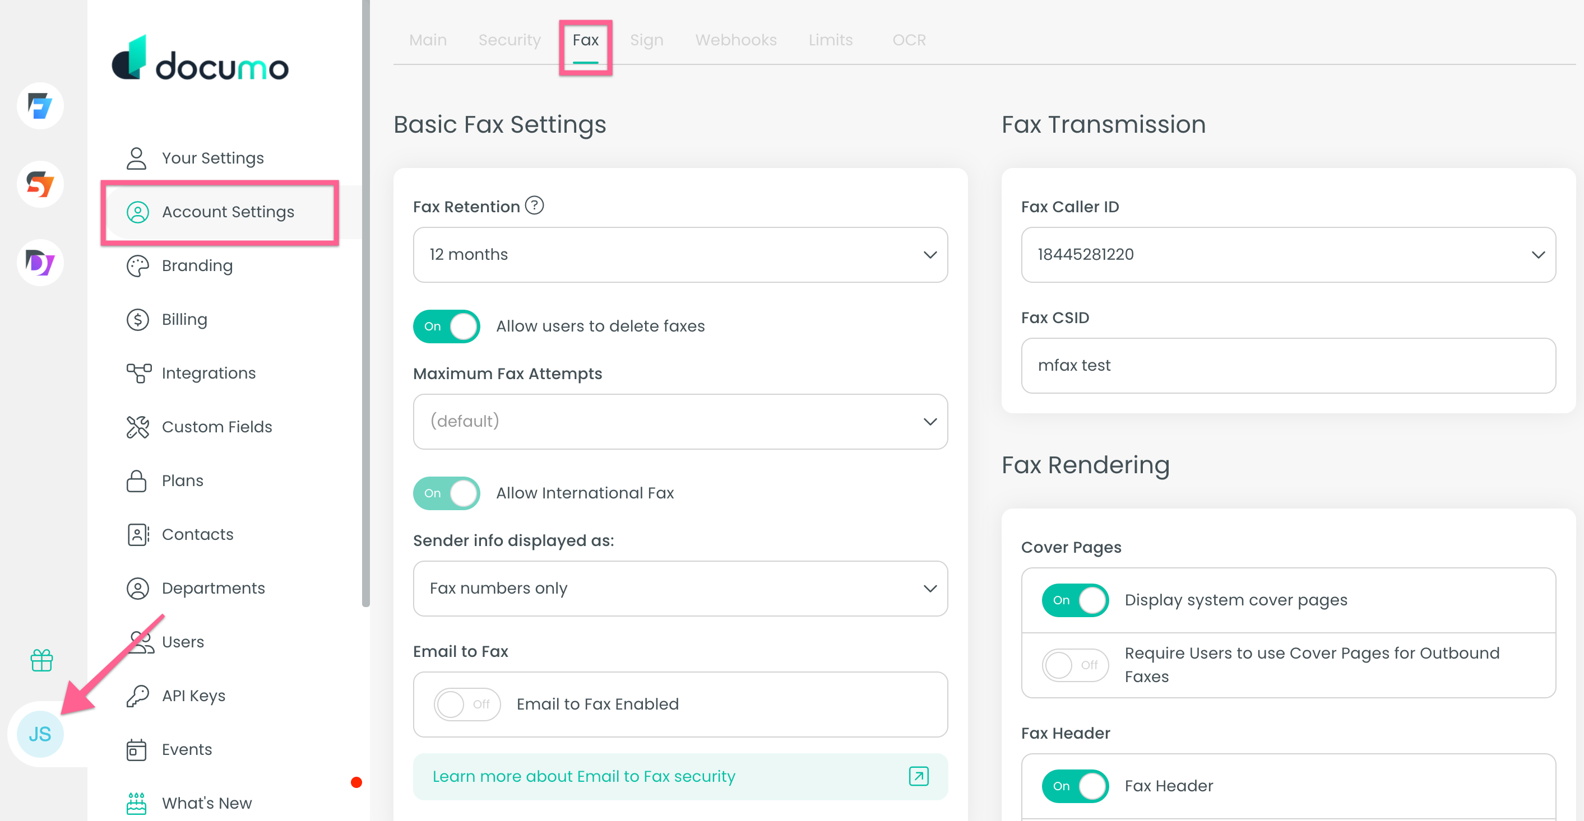Click Learn more about Email to Fax security

click(x=583, y=776)
